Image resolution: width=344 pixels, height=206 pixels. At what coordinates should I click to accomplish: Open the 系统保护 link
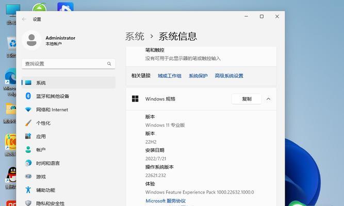pyautogui.click(x=198, y=76)
